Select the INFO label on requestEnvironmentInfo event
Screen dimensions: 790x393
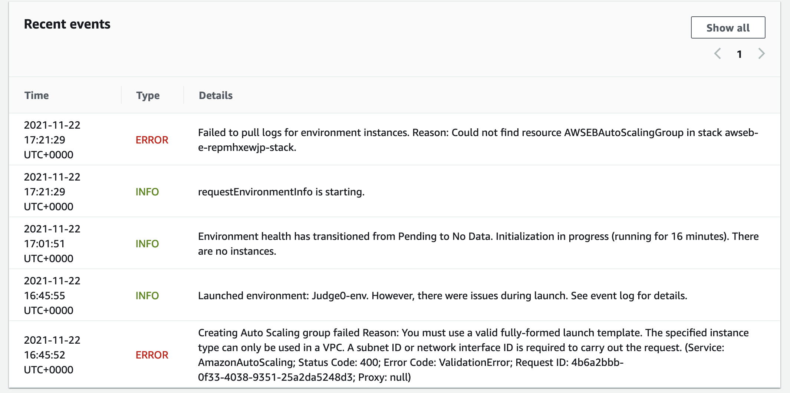coord(147,192)
